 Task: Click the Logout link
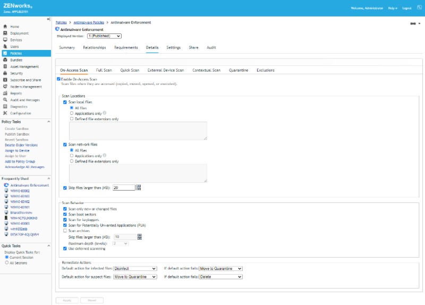(407, 8)
